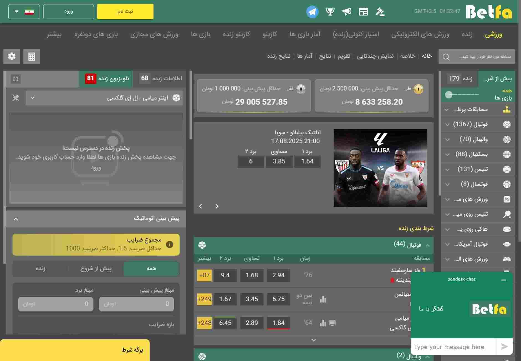Viewport: 521px width, 361px height.
Task: Click the info icon in مجموع ضرایب box
Action: click(x=170, y=244)
